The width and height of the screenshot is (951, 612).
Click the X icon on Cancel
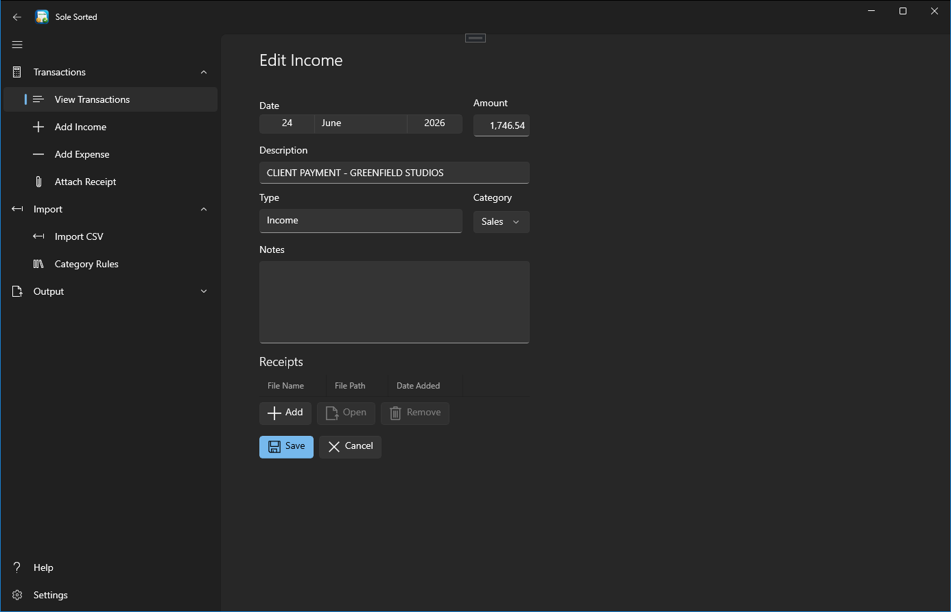pos(334,447)
